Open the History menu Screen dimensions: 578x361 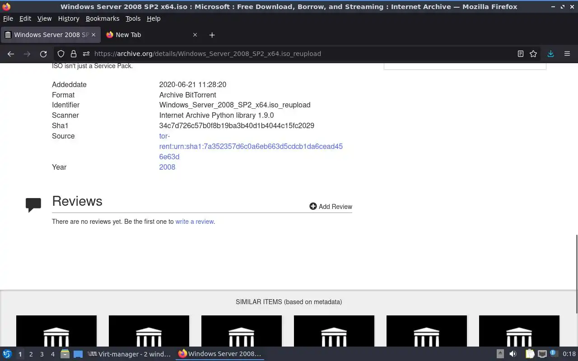click(x=69, y=19)
